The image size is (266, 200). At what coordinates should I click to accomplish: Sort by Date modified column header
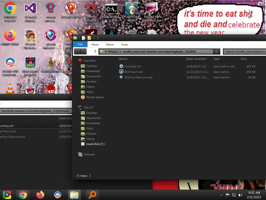(198, 59)
